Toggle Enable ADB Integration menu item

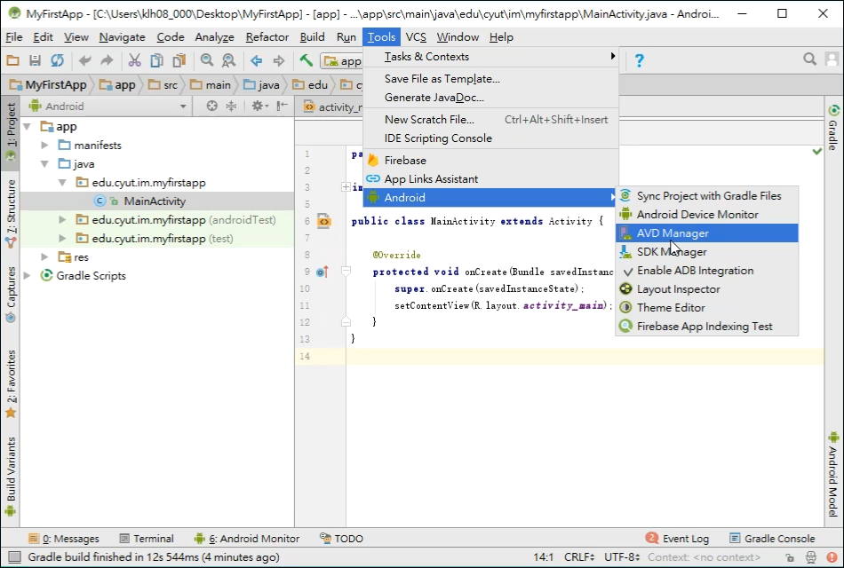(707, 271)
